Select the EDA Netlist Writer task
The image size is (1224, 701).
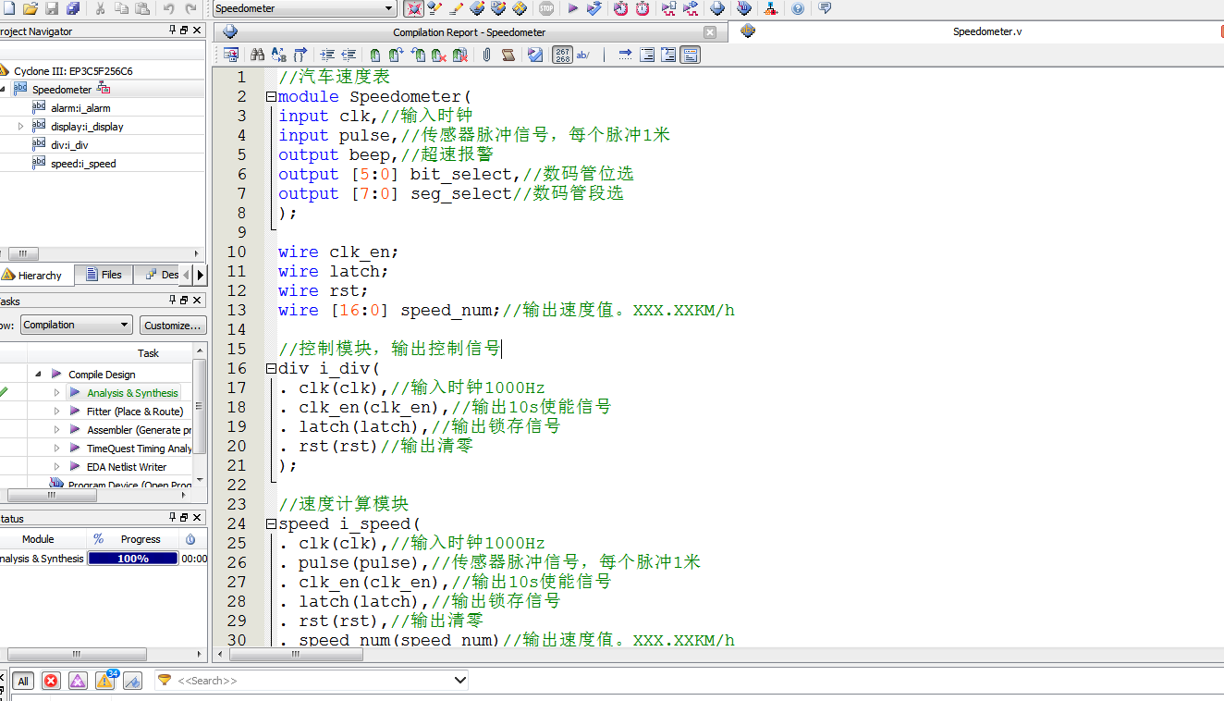127,467
